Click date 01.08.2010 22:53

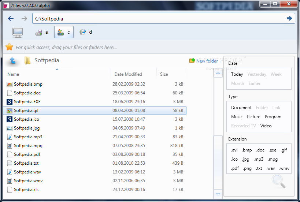(129, 163)
